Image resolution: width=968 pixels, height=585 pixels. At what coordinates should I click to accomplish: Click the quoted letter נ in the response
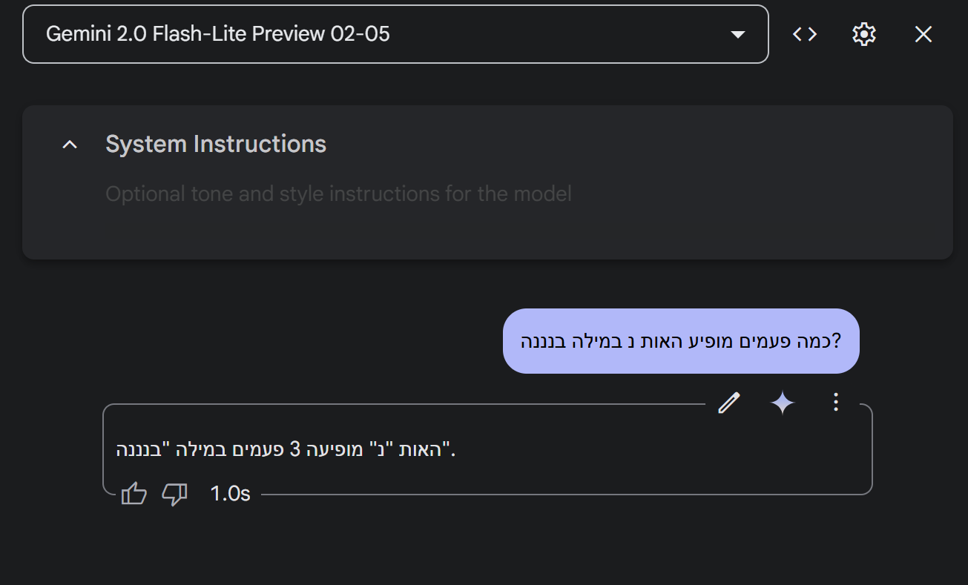pyautogui.click(x=383, y=449)
